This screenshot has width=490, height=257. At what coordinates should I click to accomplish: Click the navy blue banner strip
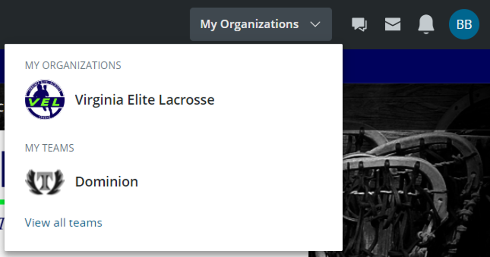click(415, 66)
